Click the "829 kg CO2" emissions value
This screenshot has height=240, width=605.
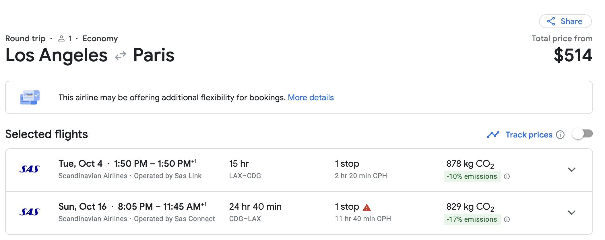(x=470, y=207)
